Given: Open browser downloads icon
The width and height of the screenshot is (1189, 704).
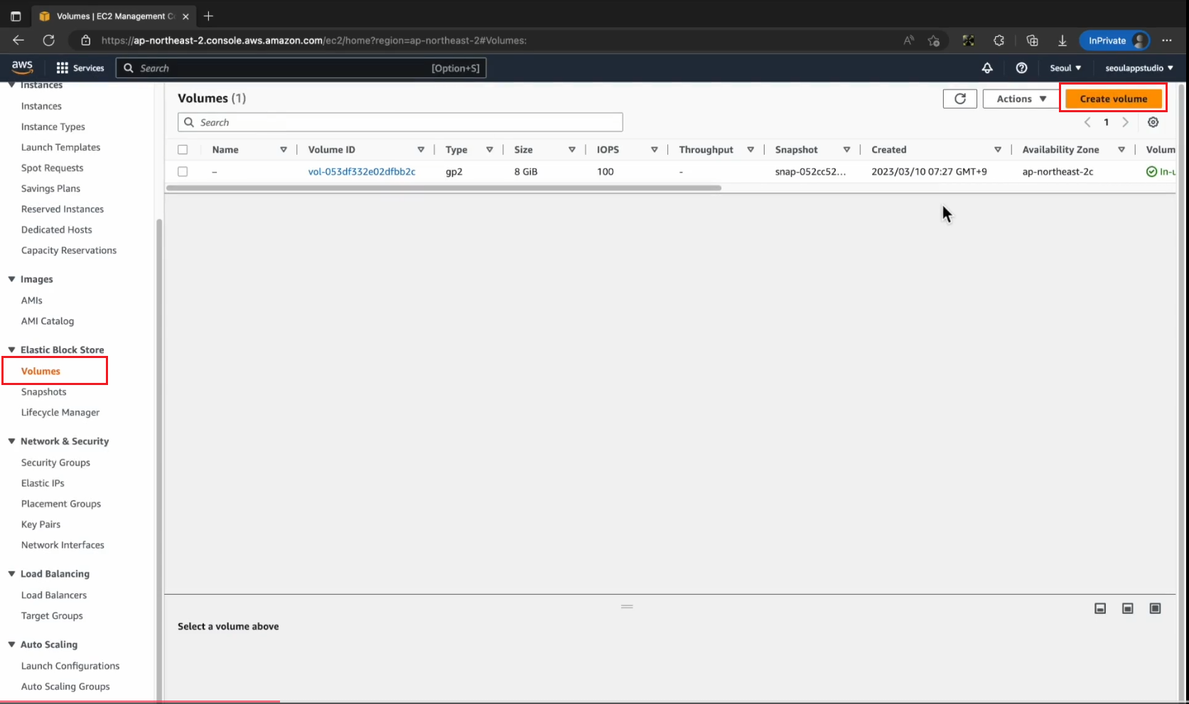Looking at the screenshot, I should [1062, 40].
